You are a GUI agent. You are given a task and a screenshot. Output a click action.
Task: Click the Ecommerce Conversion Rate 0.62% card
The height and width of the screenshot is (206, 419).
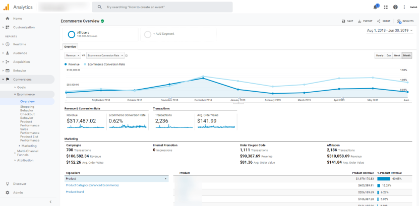click(x=128, y=121)
